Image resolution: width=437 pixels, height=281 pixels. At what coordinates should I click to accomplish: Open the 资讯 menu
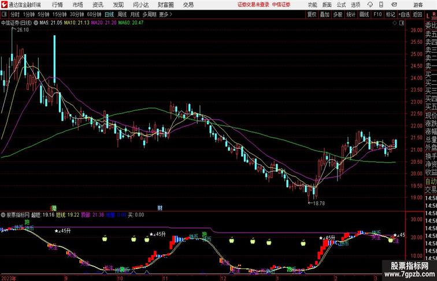click(98, 5)
